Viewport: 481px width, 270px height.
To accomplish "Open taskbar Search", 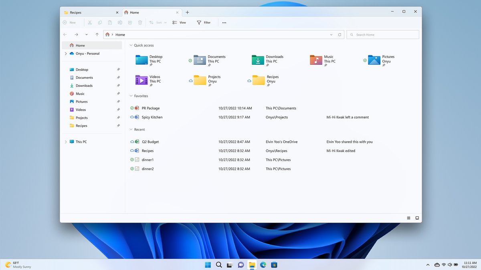I will pyautogui.click(x=219, y=265).
